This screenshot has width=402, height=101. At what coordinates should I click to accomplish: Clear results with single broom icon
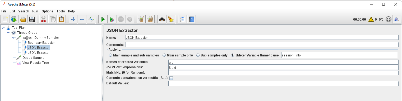141,19
